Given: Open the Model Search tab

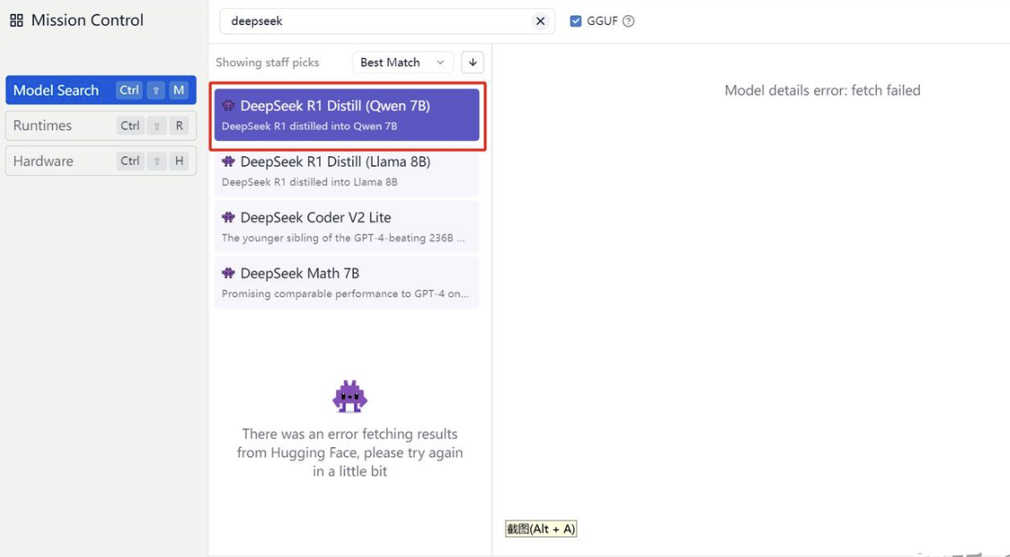Looking at the screenshot, I should pos(101,90).
